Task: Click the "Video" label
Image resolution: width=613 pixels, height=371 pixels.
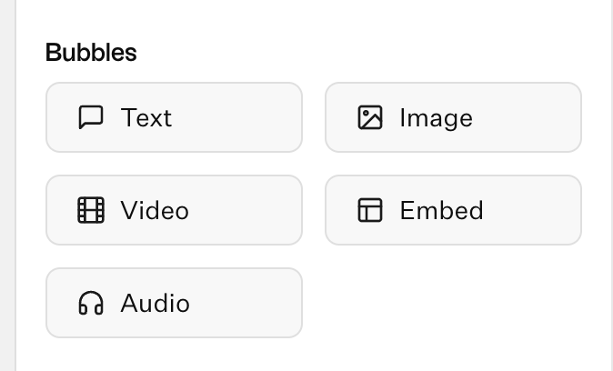Action: pos(155,210)
